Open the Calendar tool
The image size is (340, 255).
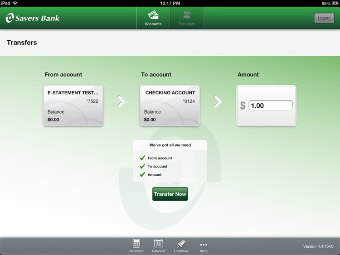click(159, 246)
